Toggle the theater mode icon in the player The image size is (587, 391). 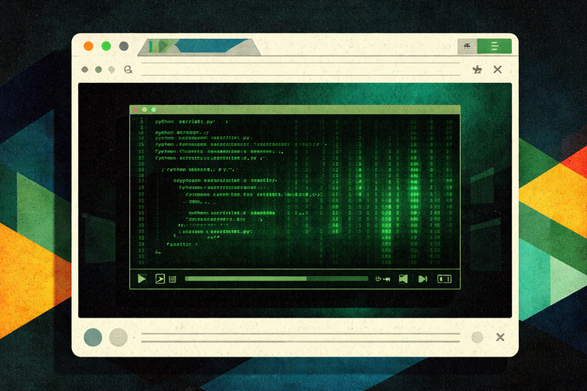(x=445, y=279)
